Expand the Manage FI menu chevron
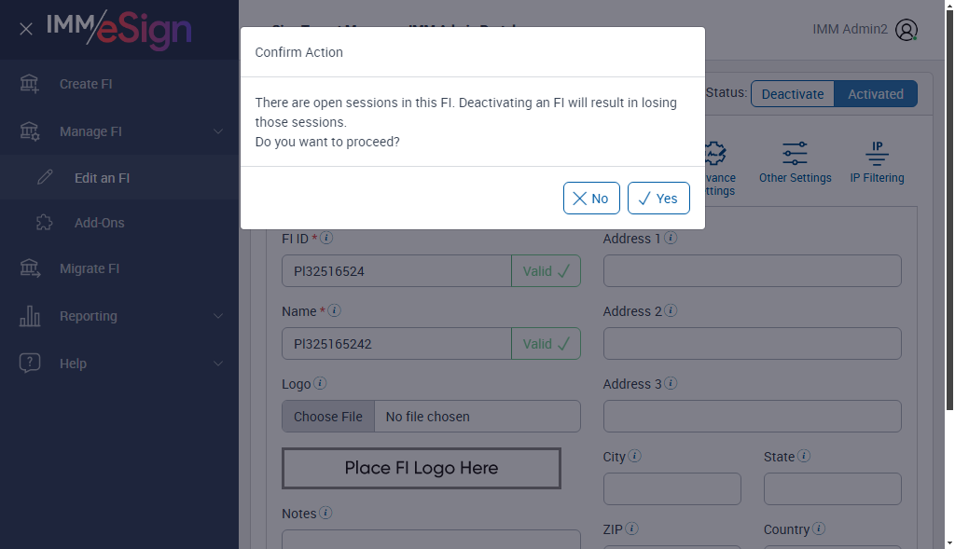 pos(218,131)
